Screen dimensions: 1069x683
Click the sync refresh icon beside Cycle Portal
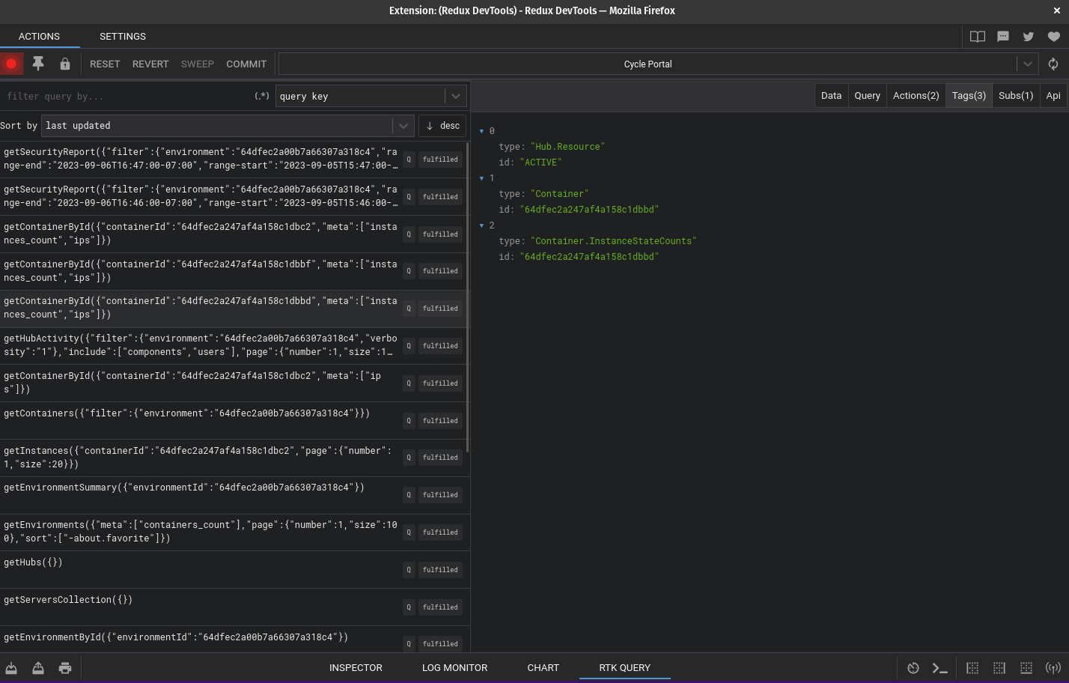click(x=1053, y=64)
